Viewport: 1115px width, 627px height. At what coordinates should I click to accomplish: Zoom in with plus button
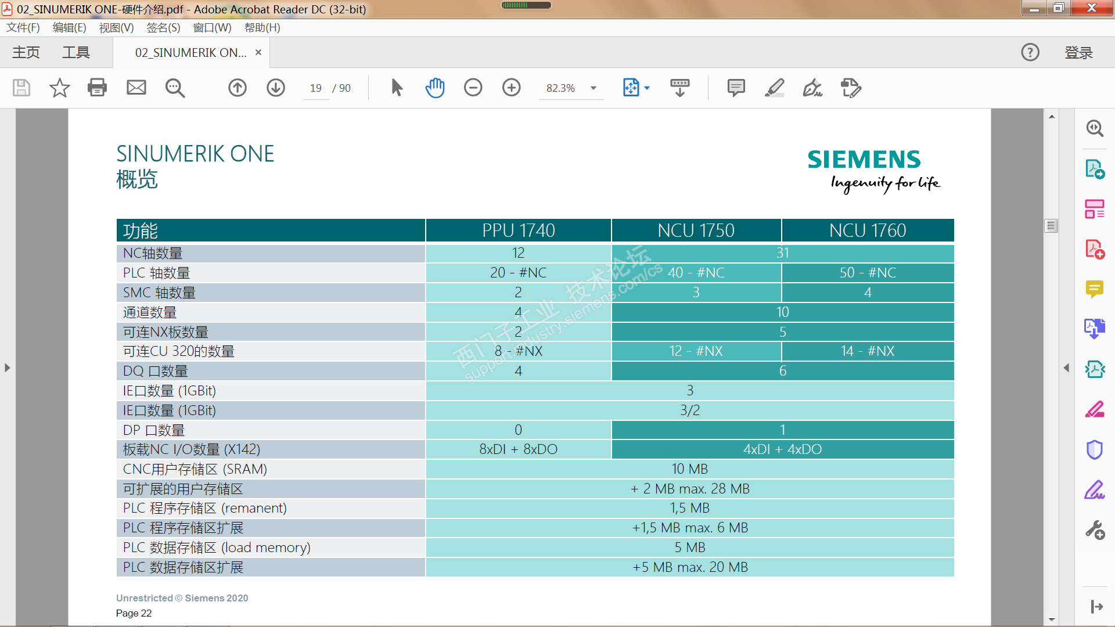511,88
